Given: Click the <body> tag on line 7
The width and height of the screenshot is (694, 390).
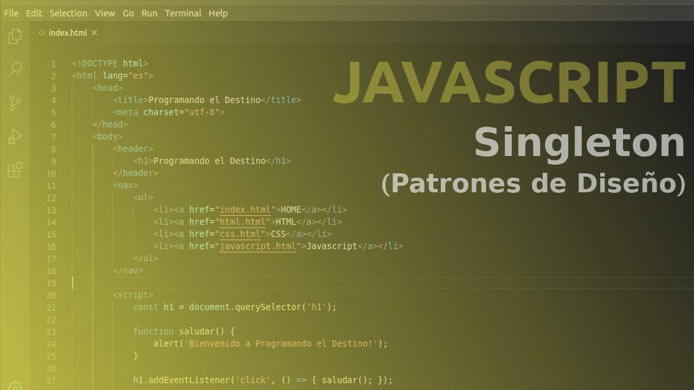Looking at the screenshot, I should pos(107,136).
